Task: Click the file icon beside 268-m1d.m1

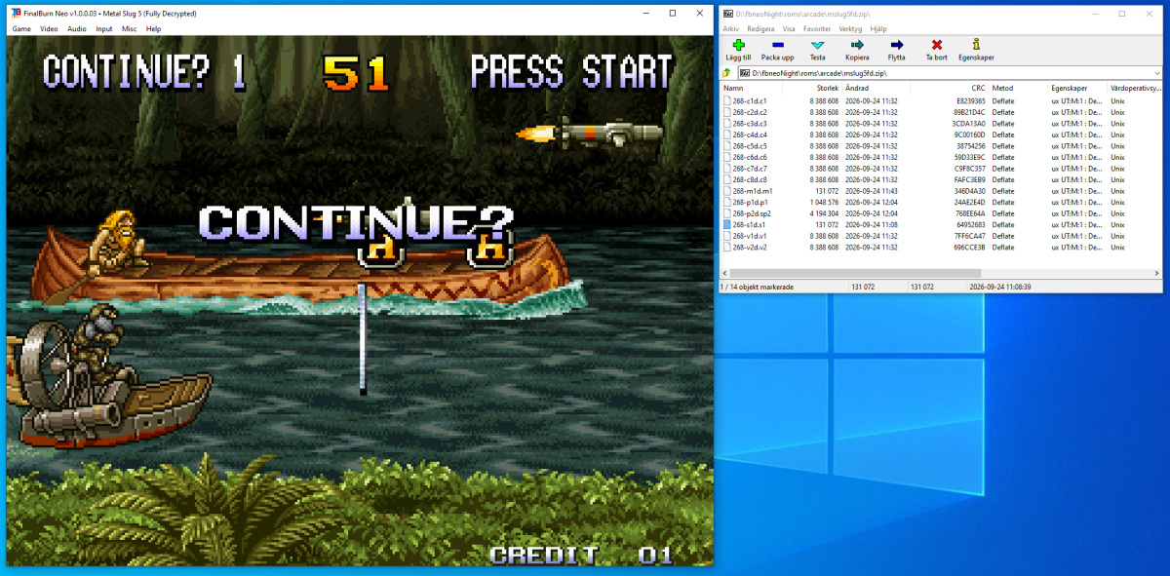Action: [x=727, y=191]
